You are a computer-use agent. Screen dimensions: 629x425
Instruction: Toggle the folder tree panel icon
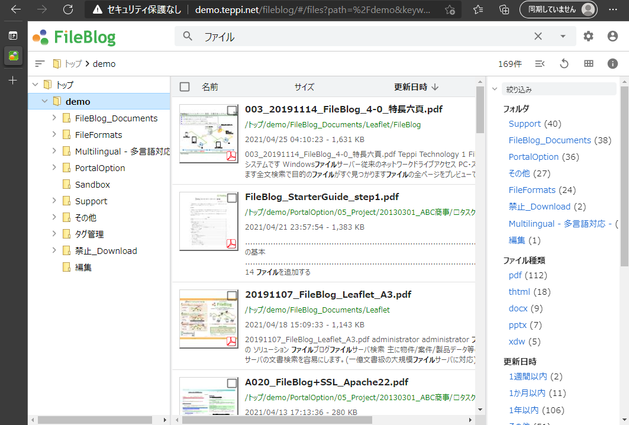[x=40, y=63]
